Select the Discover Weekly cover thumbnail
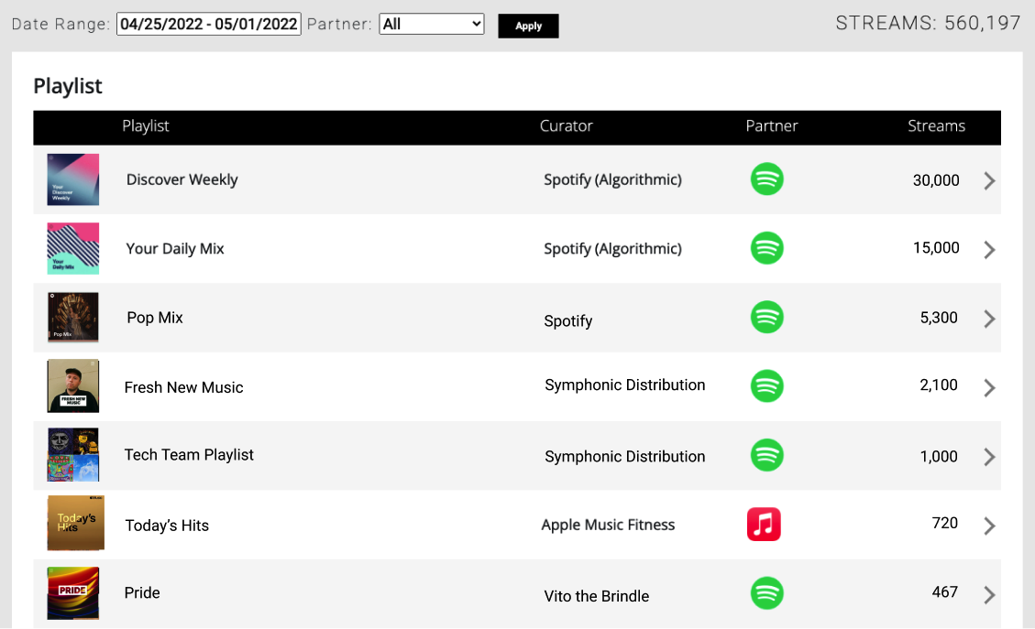1035x629 pixels. click(x=73, y=179)
